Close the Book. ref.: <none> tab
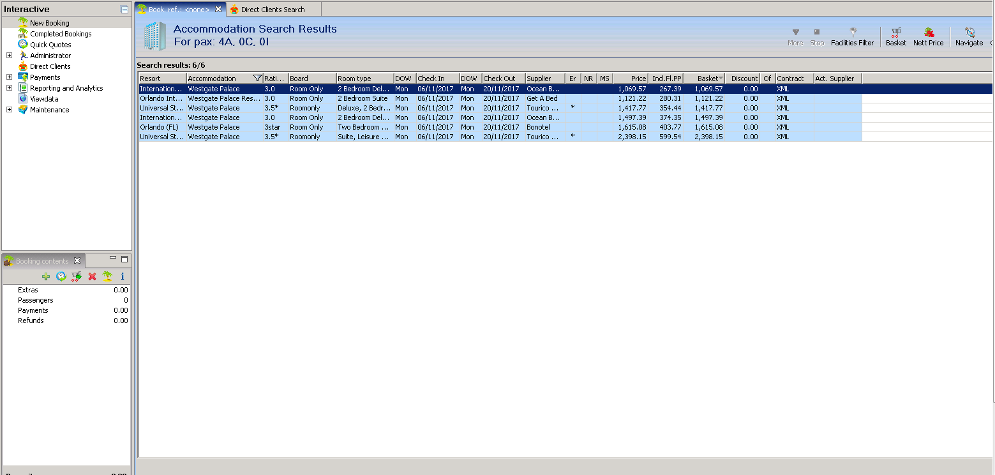995x475 pixels. (x=218, y=9)
